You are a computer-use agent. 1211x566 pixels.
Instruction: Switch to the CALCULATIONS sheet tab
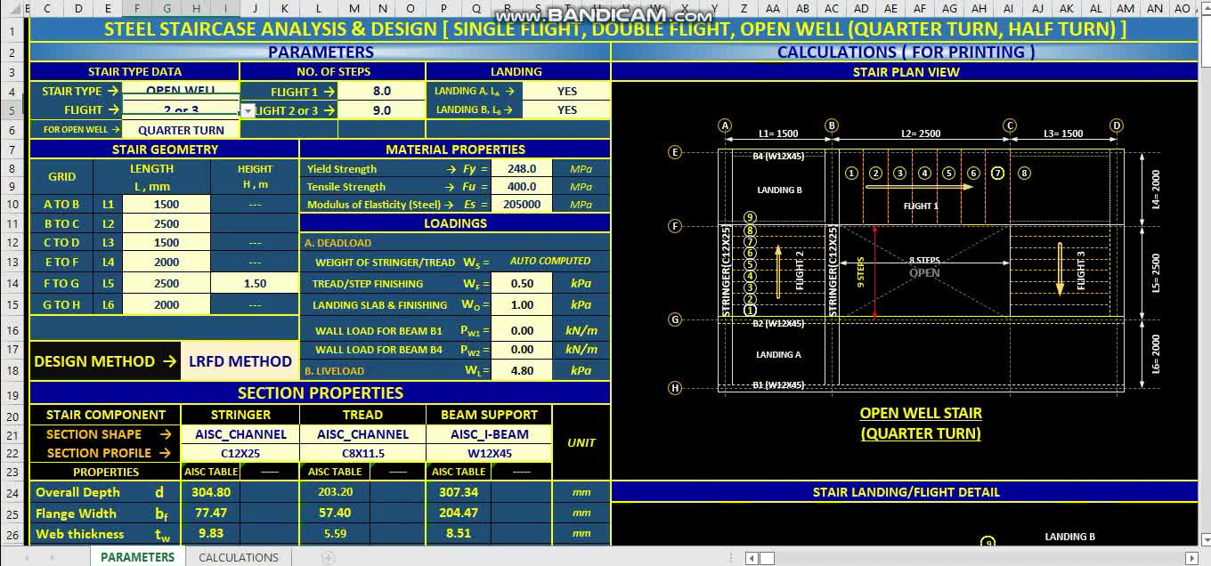pyautogui.click(x=238, y=557)
